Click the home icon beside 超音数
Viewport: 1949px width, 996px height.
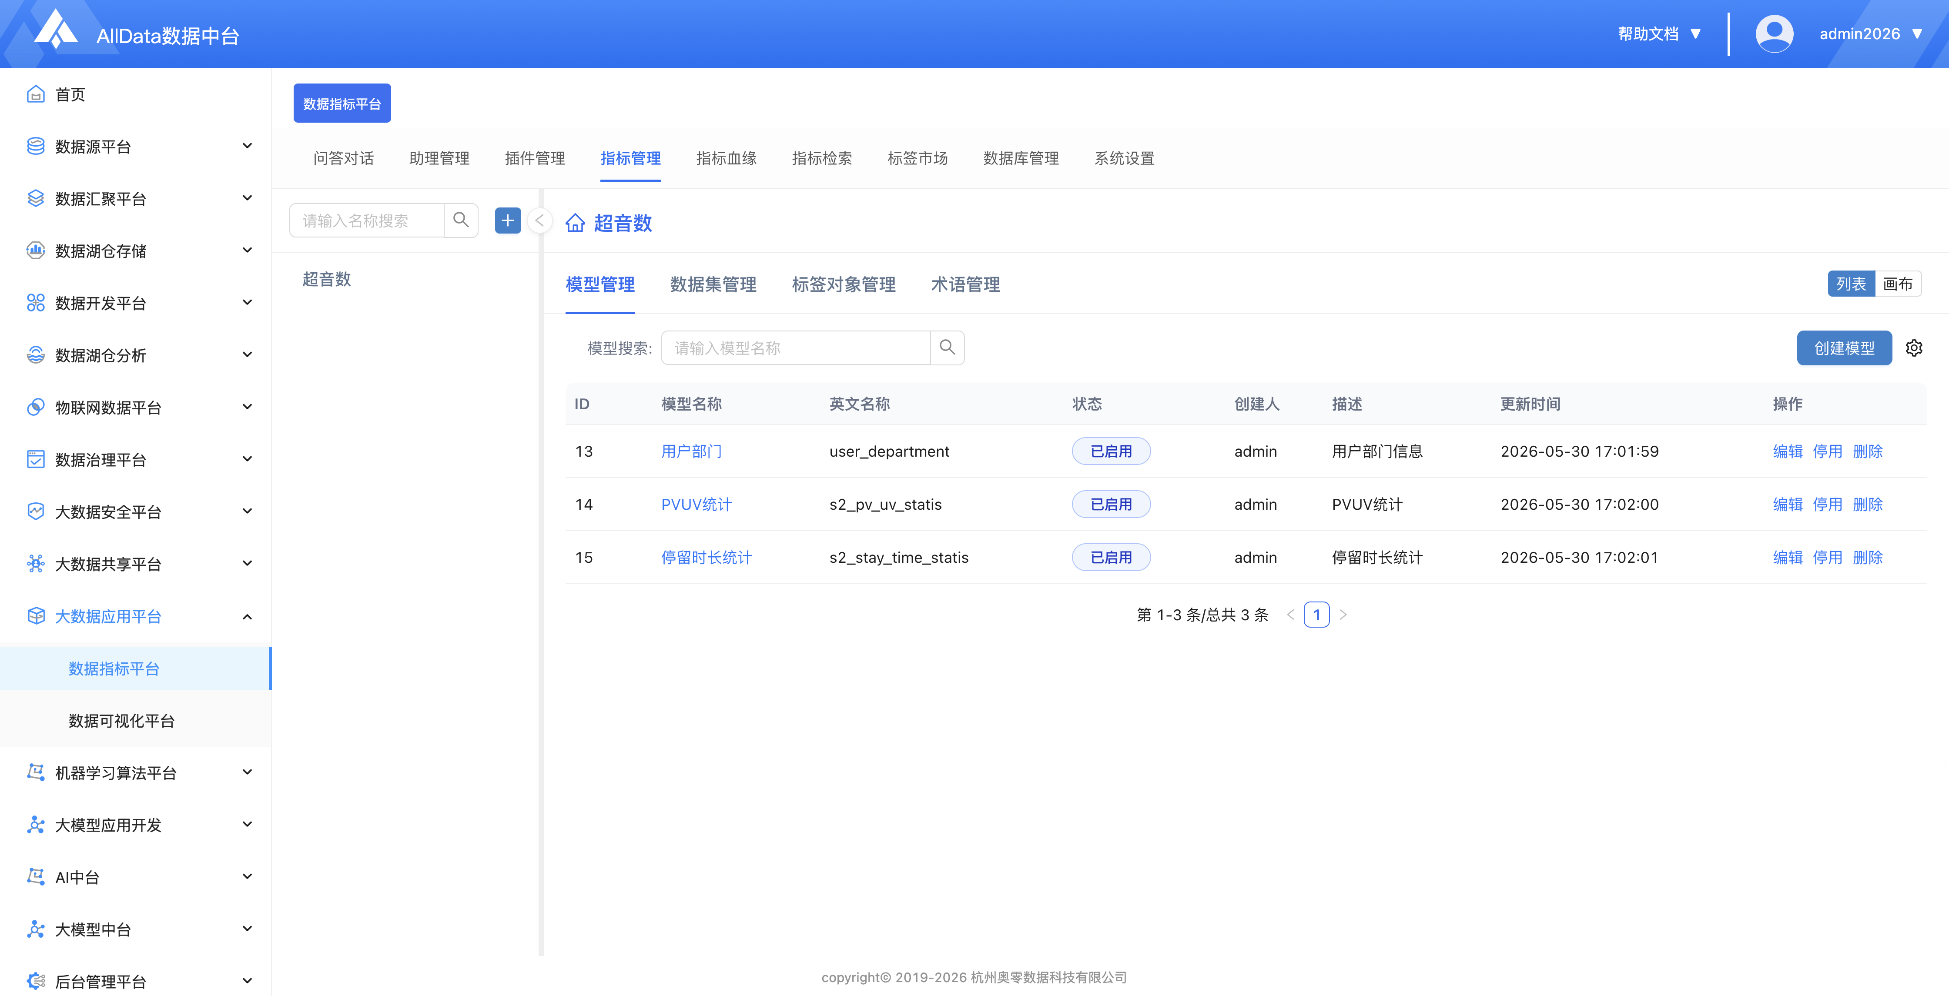click(575, 223)
